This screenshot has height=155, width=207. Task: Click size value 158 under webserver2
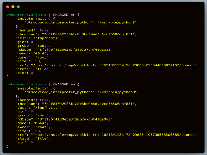pos(36,131)
